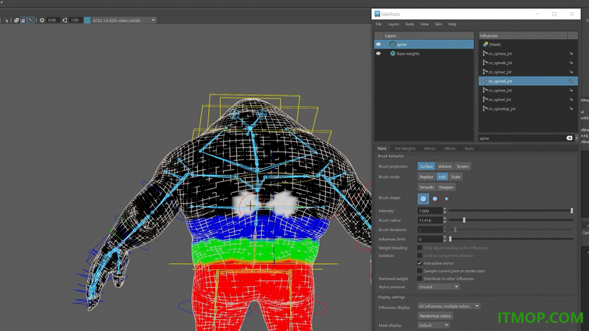Set brush projection to Surface

426,166
